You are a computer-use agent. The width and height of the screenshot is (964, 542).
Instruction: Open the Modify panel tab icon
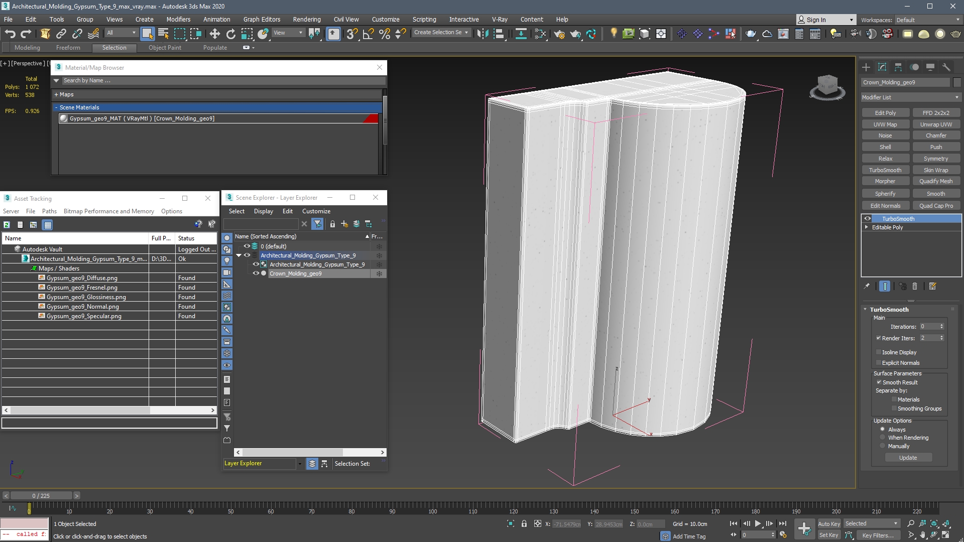point(882,67)
